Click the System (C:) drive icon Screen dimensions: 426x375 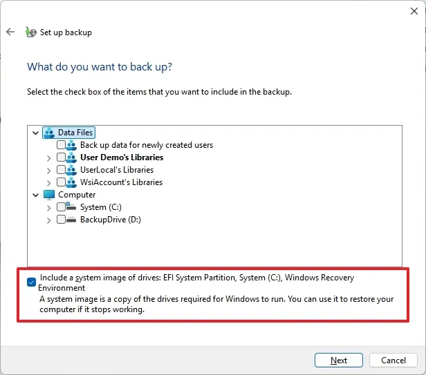71,206
